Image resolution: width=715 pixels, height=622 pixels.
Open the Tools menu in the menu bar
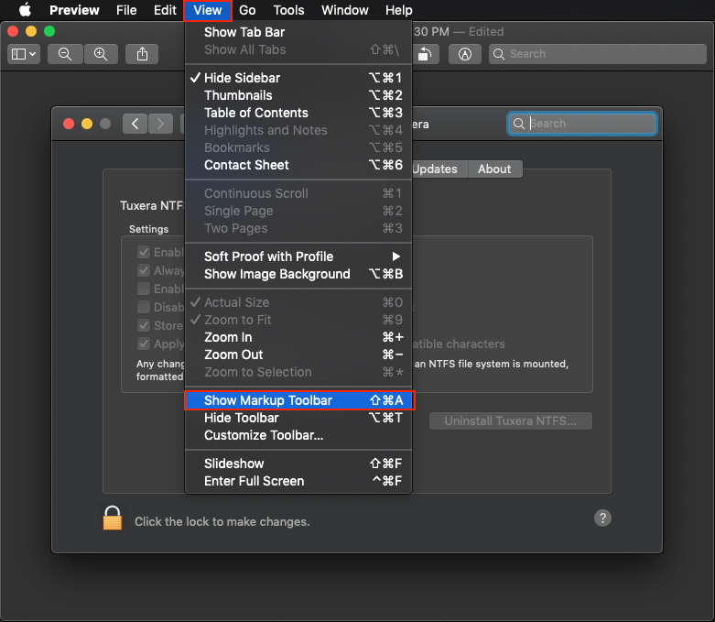(x=288, y=10)
